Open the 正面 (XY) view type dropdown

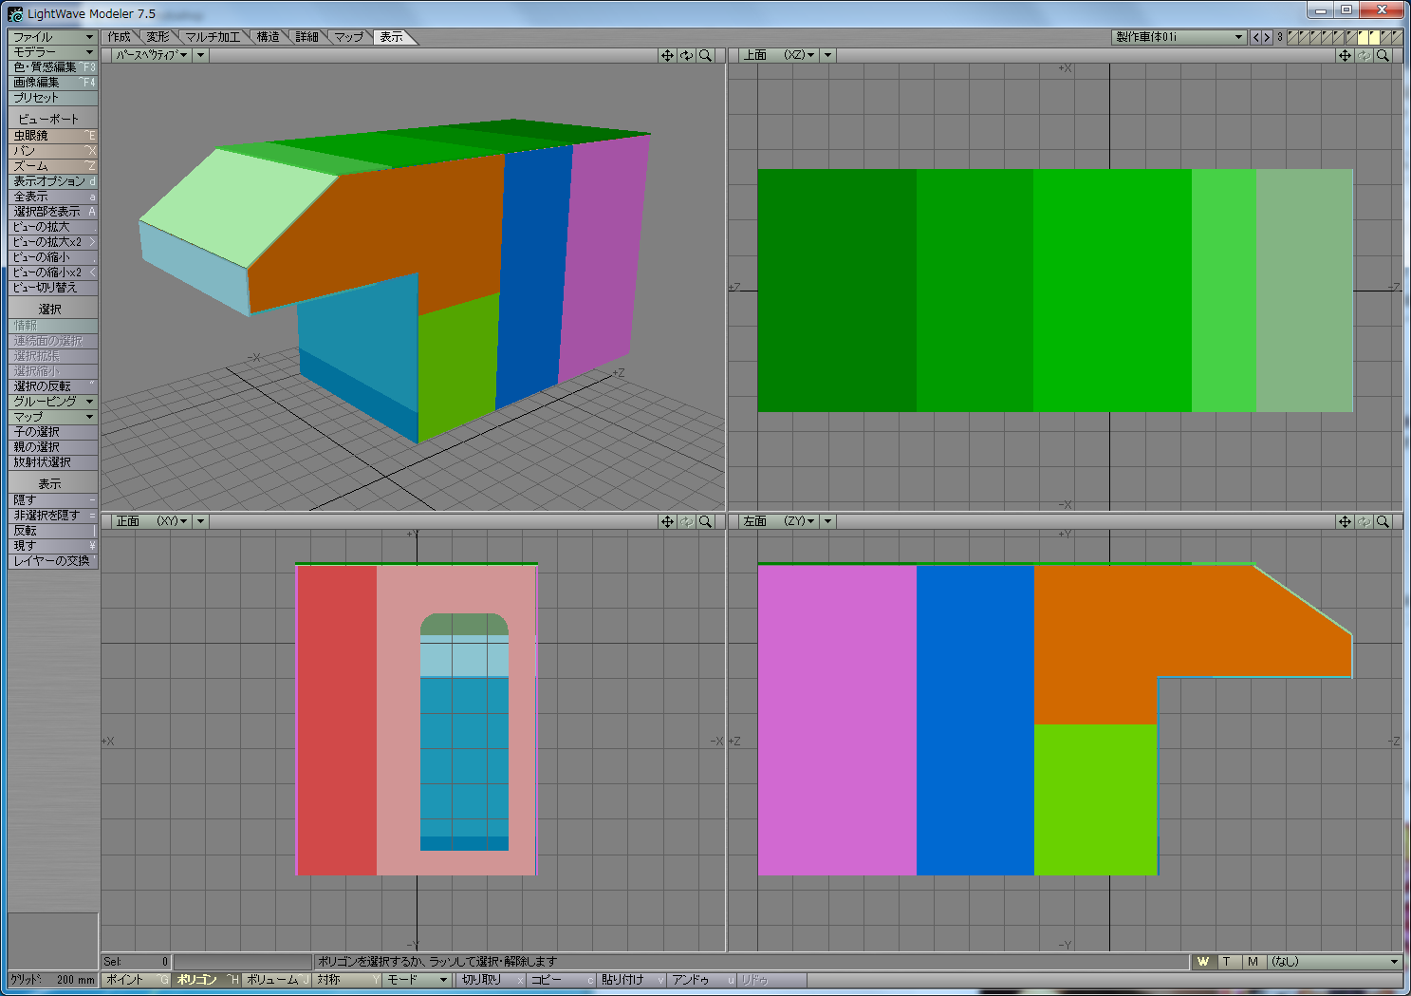pos(152,521)
